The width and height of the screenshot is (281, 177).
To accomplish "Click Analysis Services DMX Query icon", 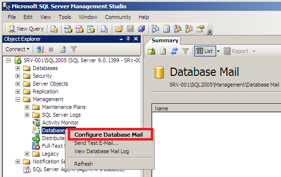I will click(80, 29).
